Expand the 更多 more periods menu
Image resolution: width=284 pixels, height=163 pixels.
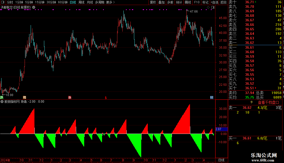coord(110,2)
